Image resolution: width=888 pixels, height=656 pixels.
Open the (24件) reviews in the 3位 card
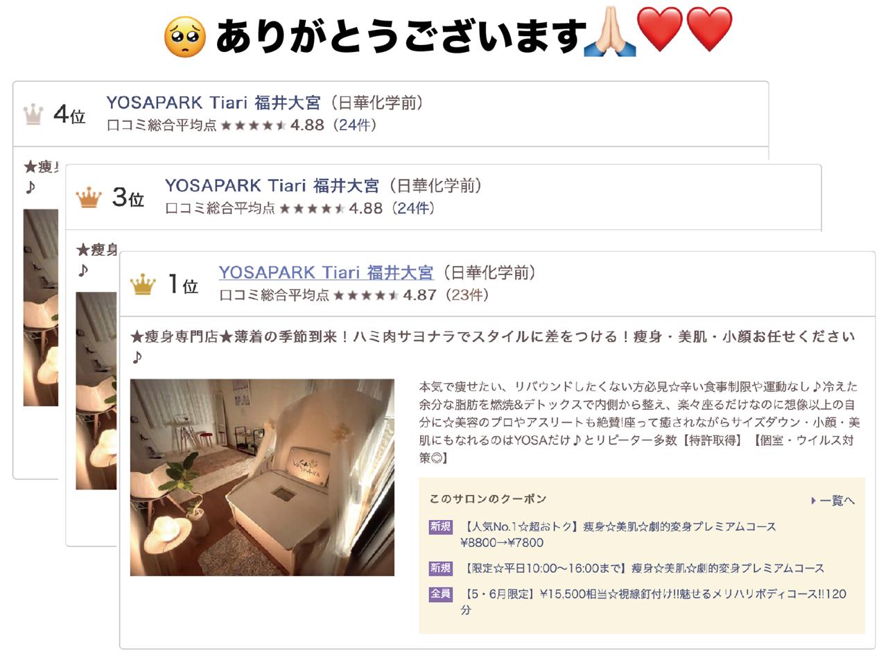click(x=413, y=208)
